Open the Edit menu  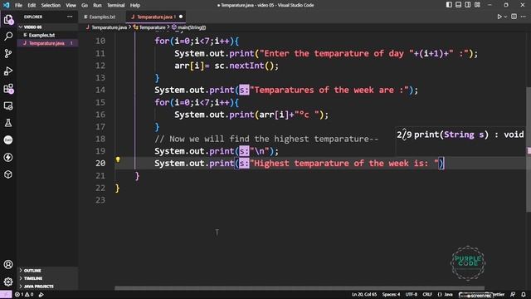[x=32, y=5]
